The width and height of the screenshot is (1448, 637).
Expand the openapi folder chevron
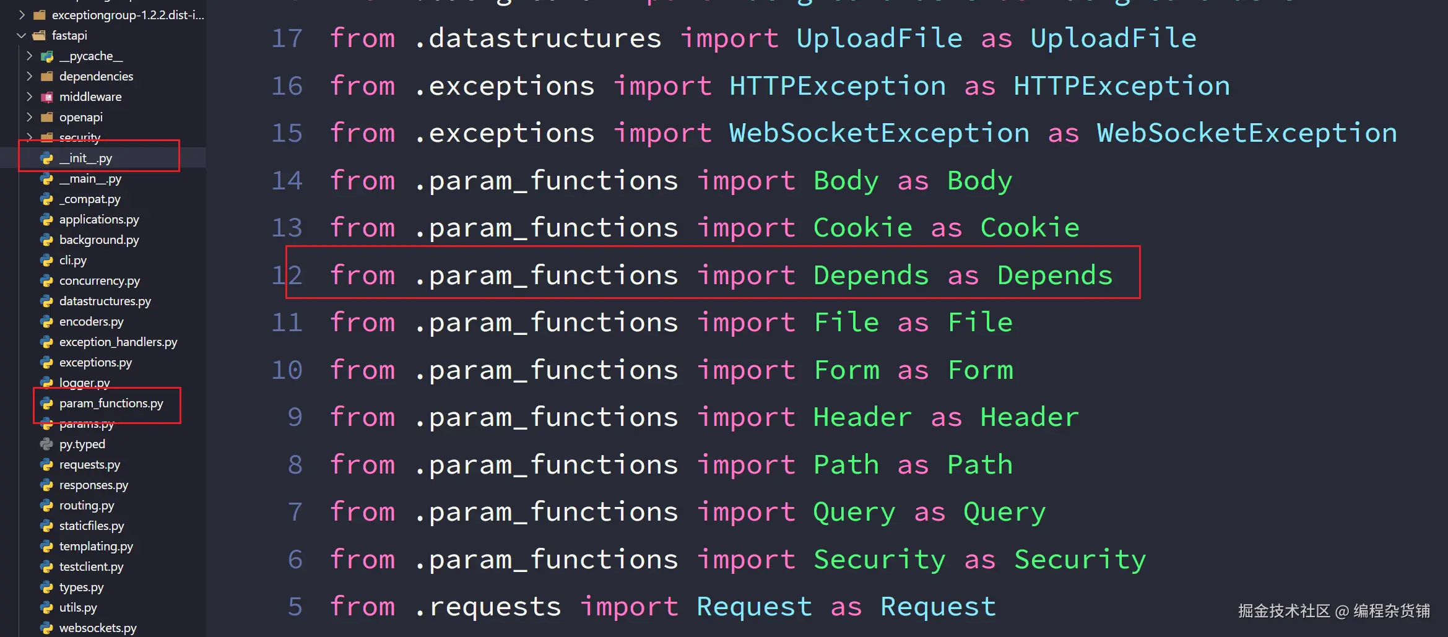(x=29, y=117)
